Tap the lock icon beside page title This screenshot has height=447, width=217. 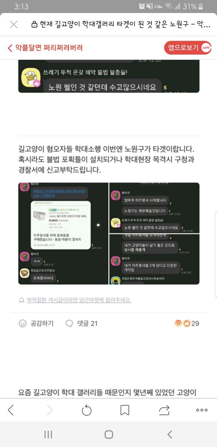tap(34, 24)
